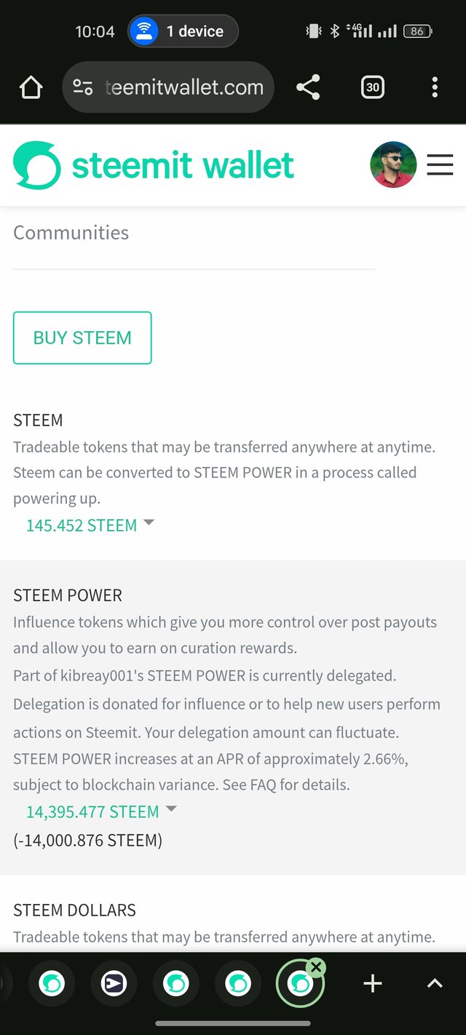Tap the steemitwallet.com address bar
The width and height of the screenshot is (466, 1035).
tap(183, 88)
